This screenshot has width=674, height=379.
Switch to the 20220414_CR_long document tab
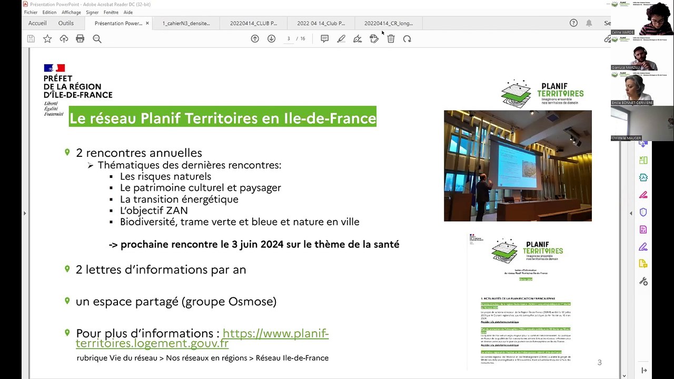point(389,23)
